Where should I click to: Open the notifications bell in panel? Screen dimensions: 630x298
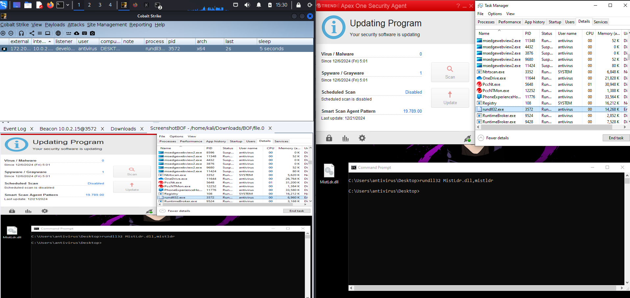[259, 5]
